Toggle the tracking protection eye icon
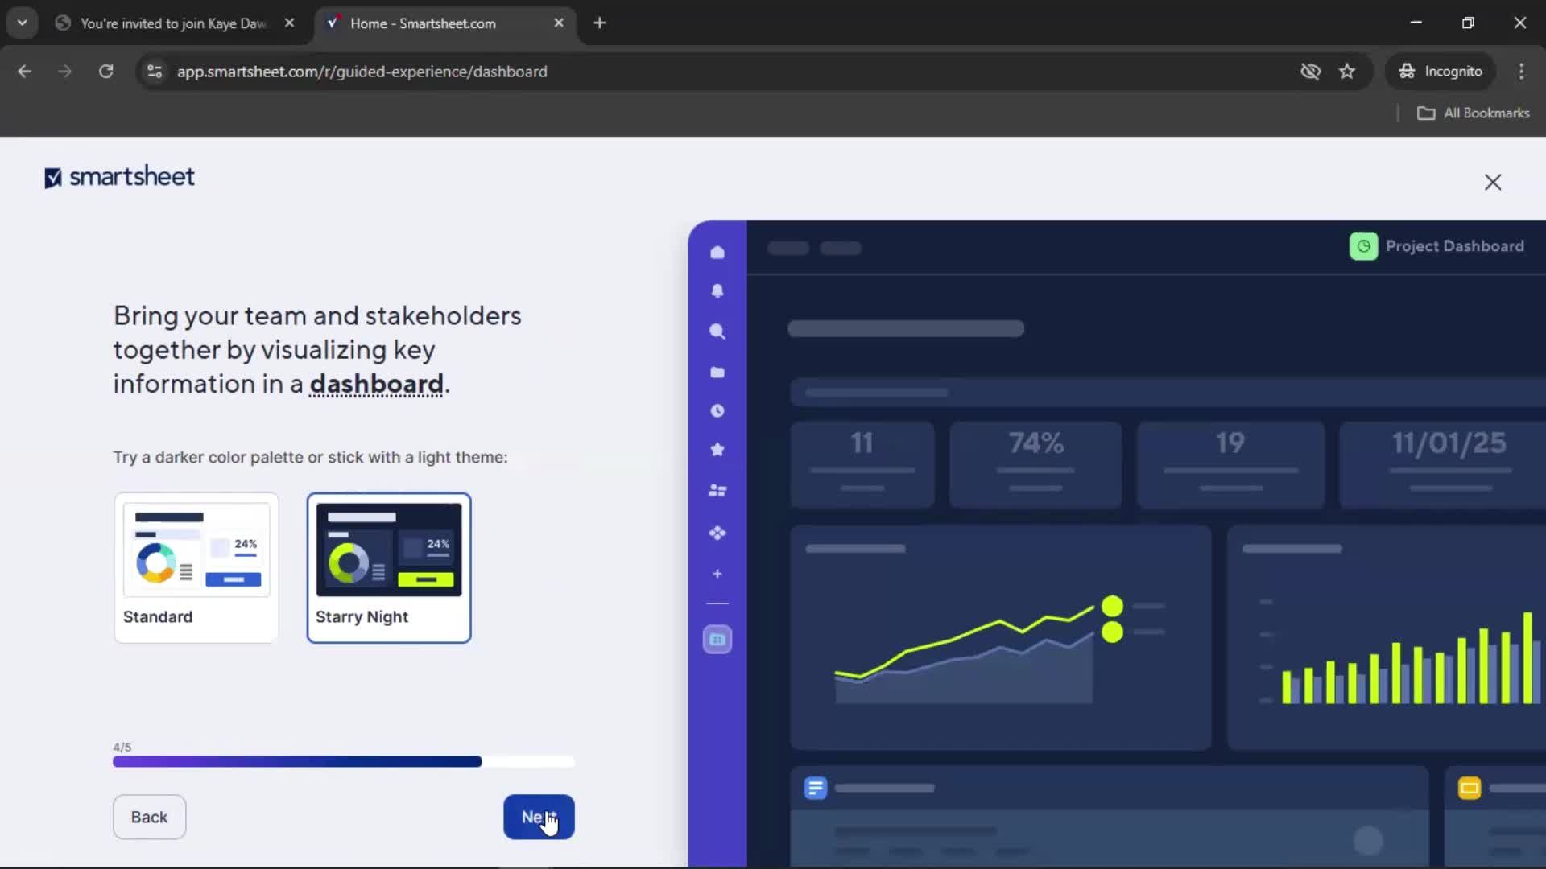The height and width of the screenshot is (869, 1546). click(1310, 72)
